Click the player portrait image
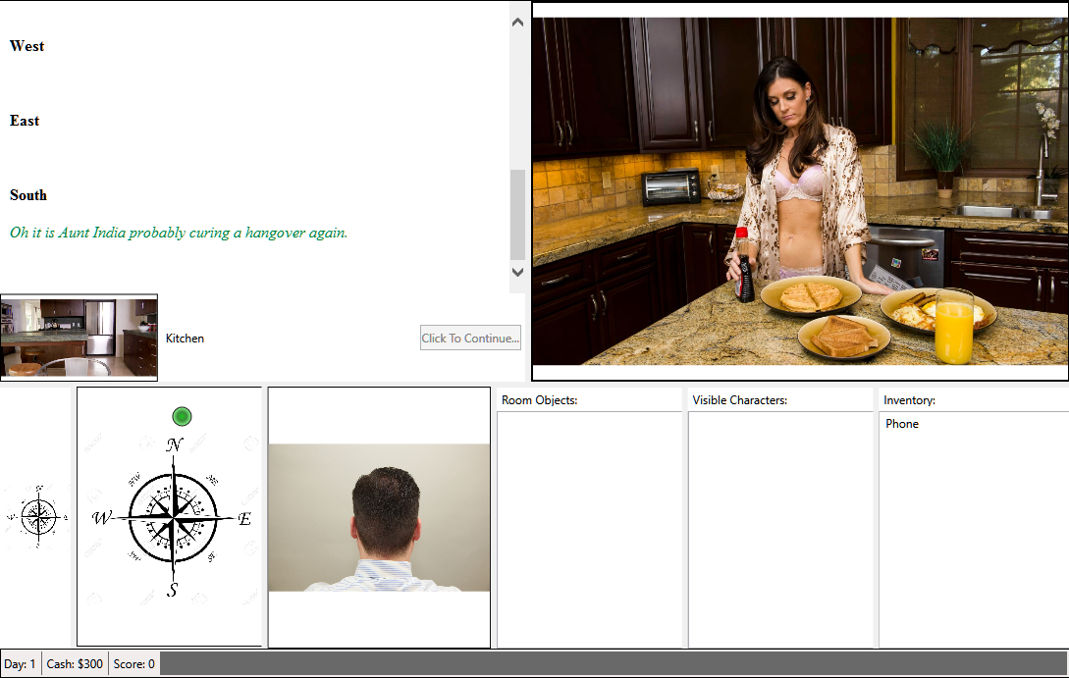The height and width of the screenshot is (678, 1069). click(x=379, y=518)
